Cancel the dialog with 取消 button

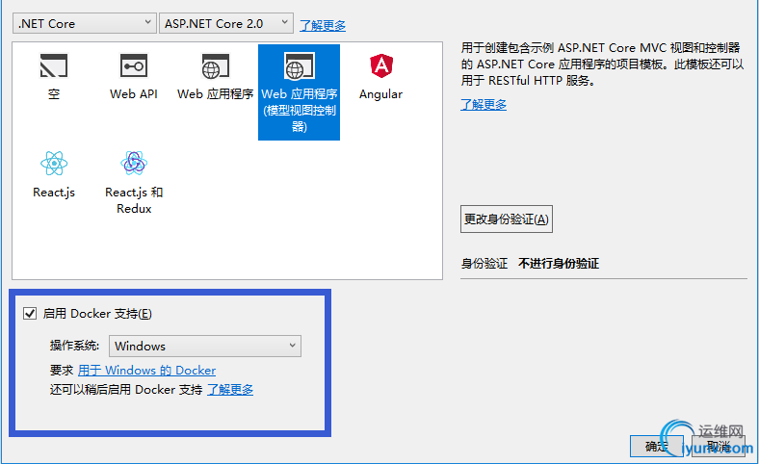719,446
